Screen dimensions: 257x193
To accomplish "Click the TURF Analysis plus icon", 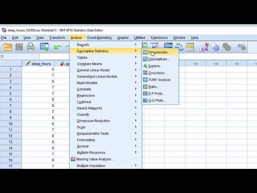I will (x=145, y=80).
